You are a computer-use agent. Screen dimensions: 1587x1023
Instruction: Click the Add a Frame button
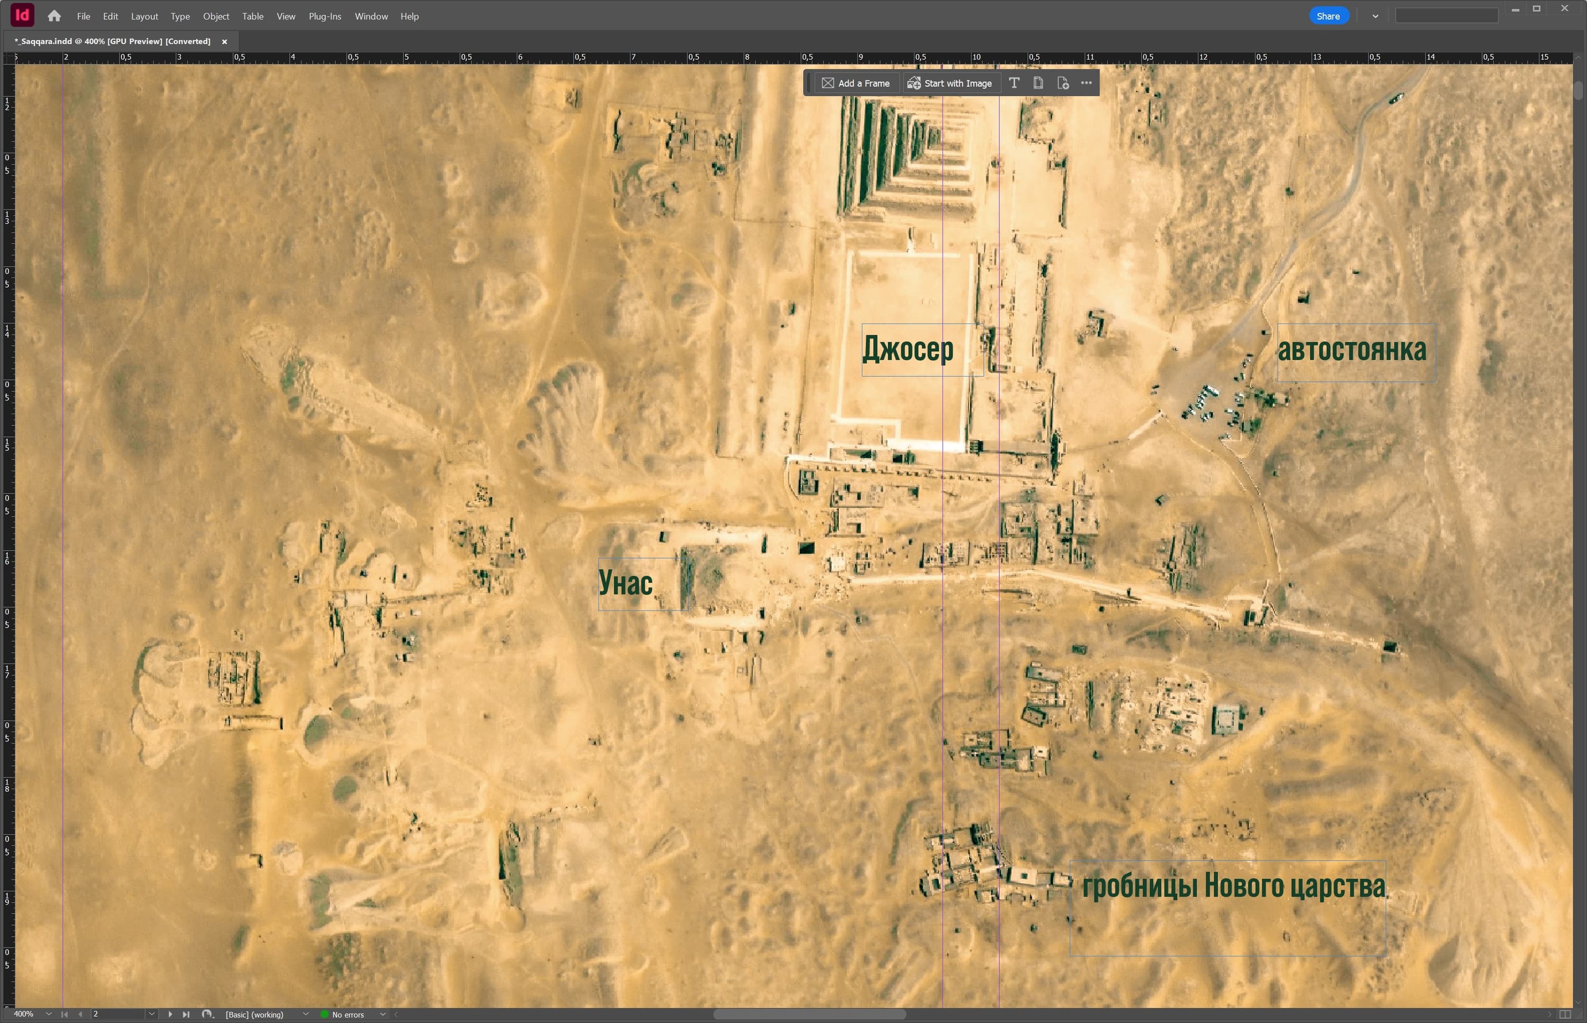[x=855, y=83]
